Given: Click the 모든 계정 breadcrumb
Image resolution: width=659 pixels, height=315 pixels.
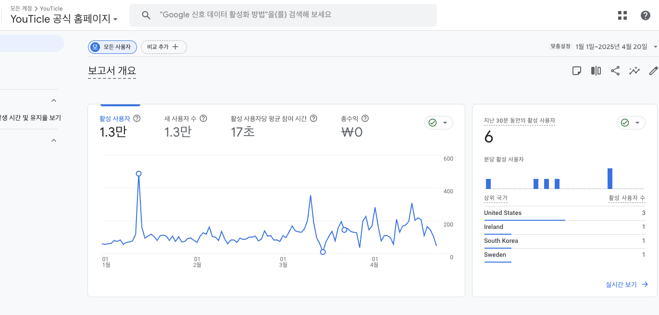Looking at the screenshot, I should point(21,9).
